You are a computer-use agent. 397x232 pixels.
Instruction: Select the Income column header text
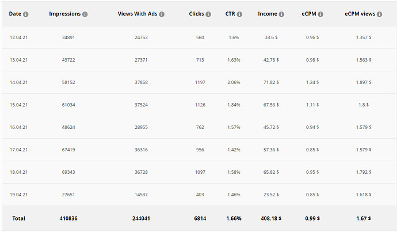coord(267,14)
